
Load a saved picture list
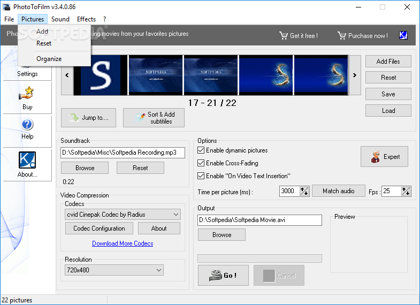[388, 111]
